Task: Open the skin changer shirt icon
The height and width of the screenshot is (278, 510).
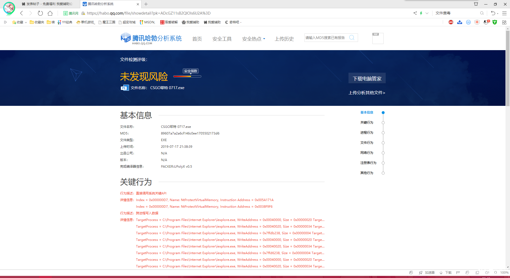Action: (476, 4)
